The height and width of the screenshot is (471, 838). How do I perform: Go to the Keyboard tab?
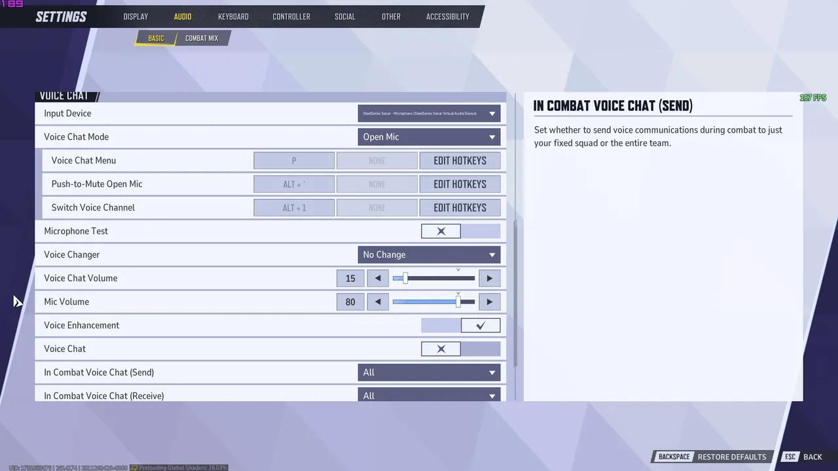tap(233, 16)
